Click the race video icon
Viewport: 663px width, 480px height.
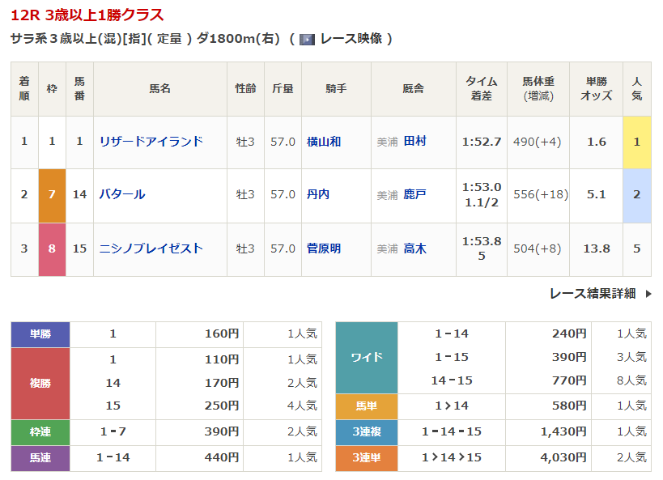coord(307,39)
